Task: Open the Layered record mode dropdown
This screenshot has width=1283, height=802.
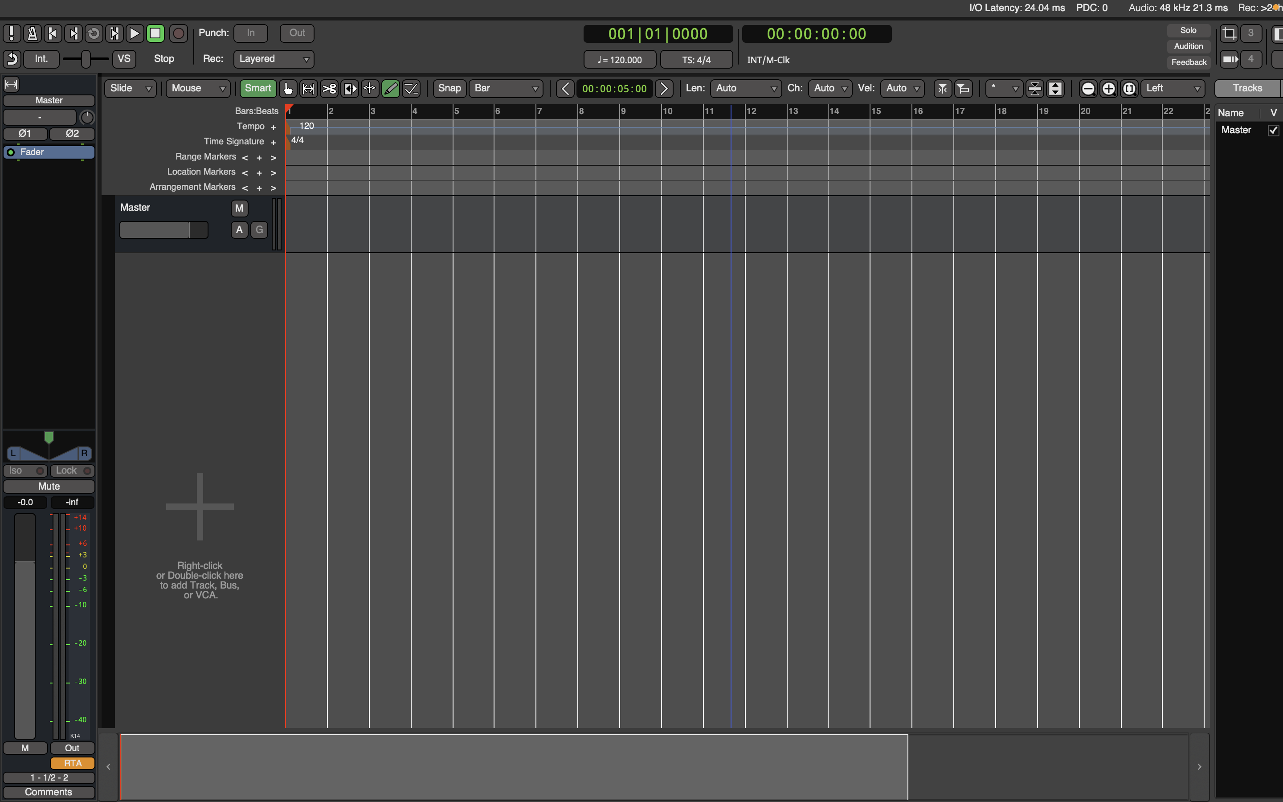Action: pos(274,59)
